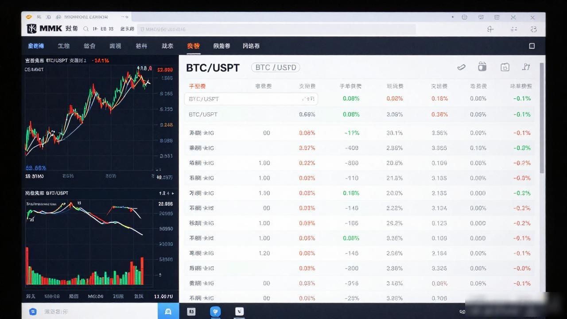Click the slanted eraser-like icon beside the BTC/USPT heading

[461, 67]
